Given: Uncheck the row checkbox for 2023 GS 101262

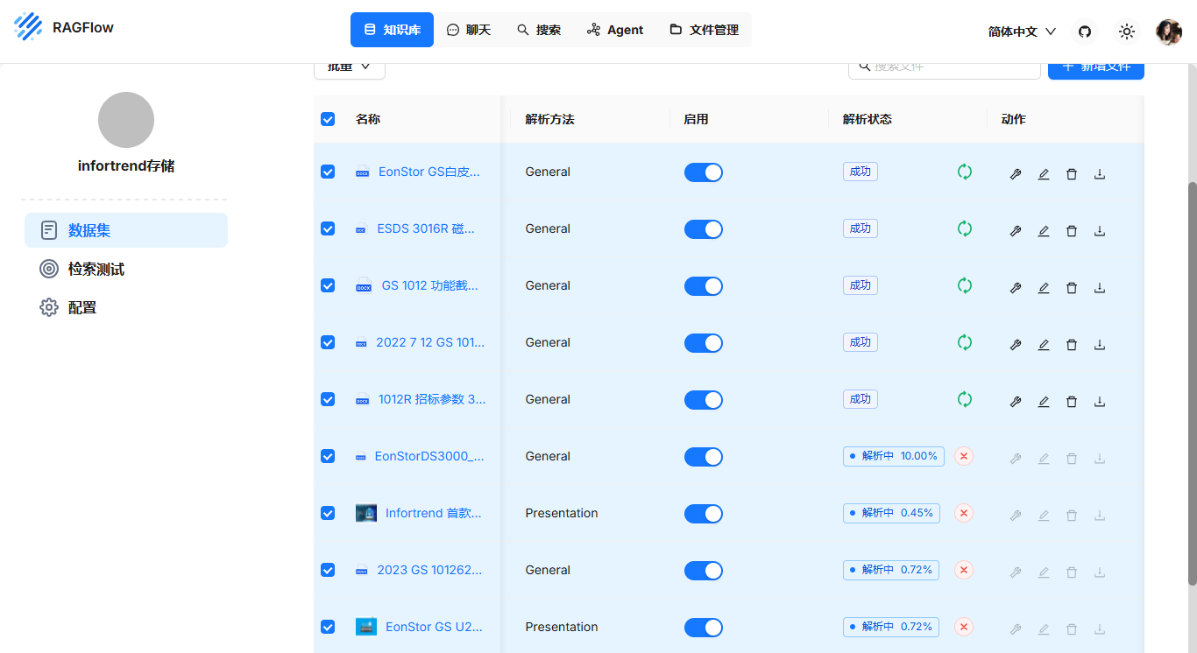Looking at the screenshot, I should (x=327, y=570).
